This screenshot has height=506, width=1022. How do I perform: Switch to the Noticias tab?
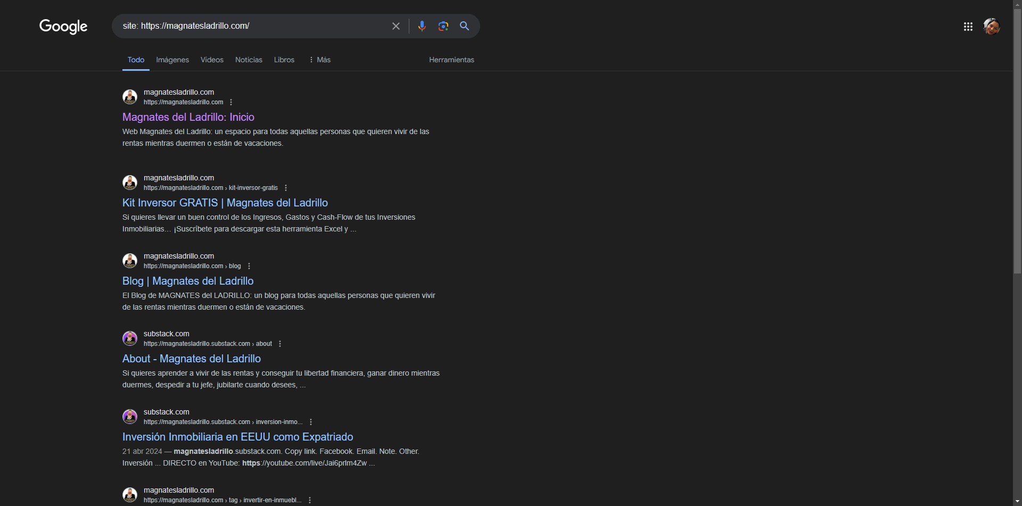click(249, 60)
